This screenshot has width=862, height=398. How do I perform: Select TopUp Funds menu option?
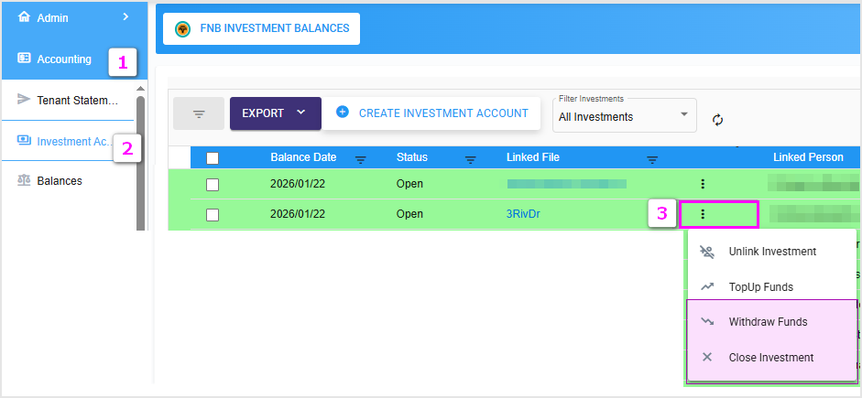tap(760, 286)
